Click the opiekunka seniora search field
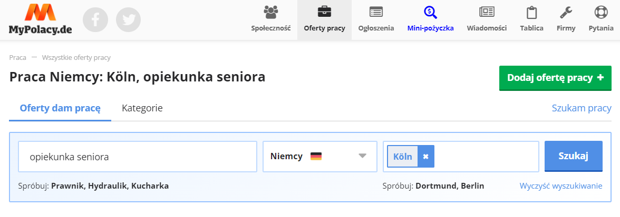This screenshot has height=217, width=620. tap(137, 157)
